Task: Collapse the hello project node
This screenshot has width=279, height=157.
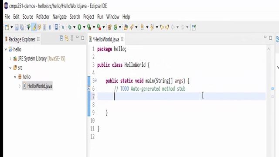Action: coord(6,49)
